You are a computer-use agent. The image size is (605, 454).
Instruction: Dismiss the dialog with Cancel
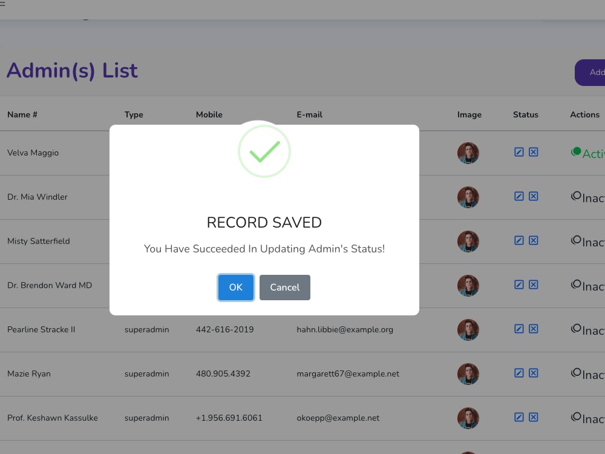(285, 287)
